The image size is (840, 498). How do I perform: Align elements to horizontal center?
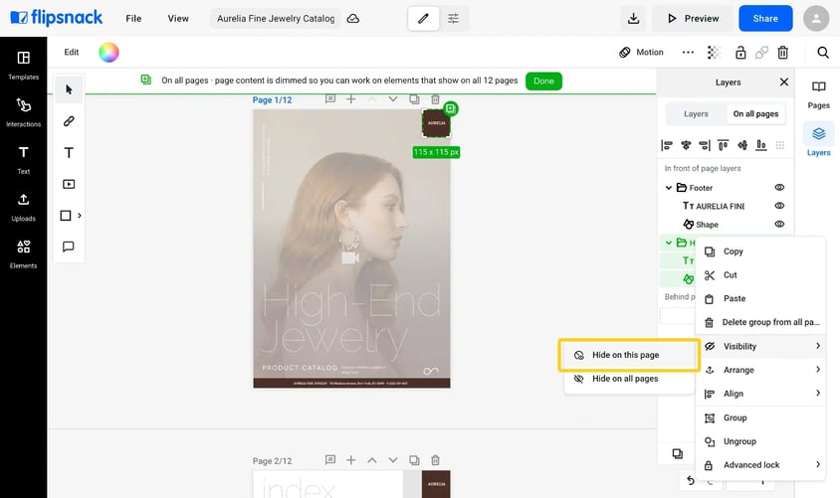(686, 145)
